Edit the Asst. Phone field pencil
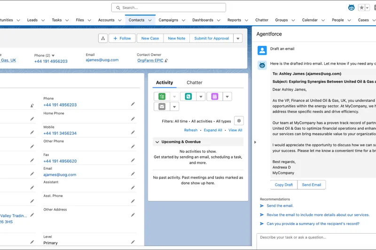 click(x=133, y=201)
